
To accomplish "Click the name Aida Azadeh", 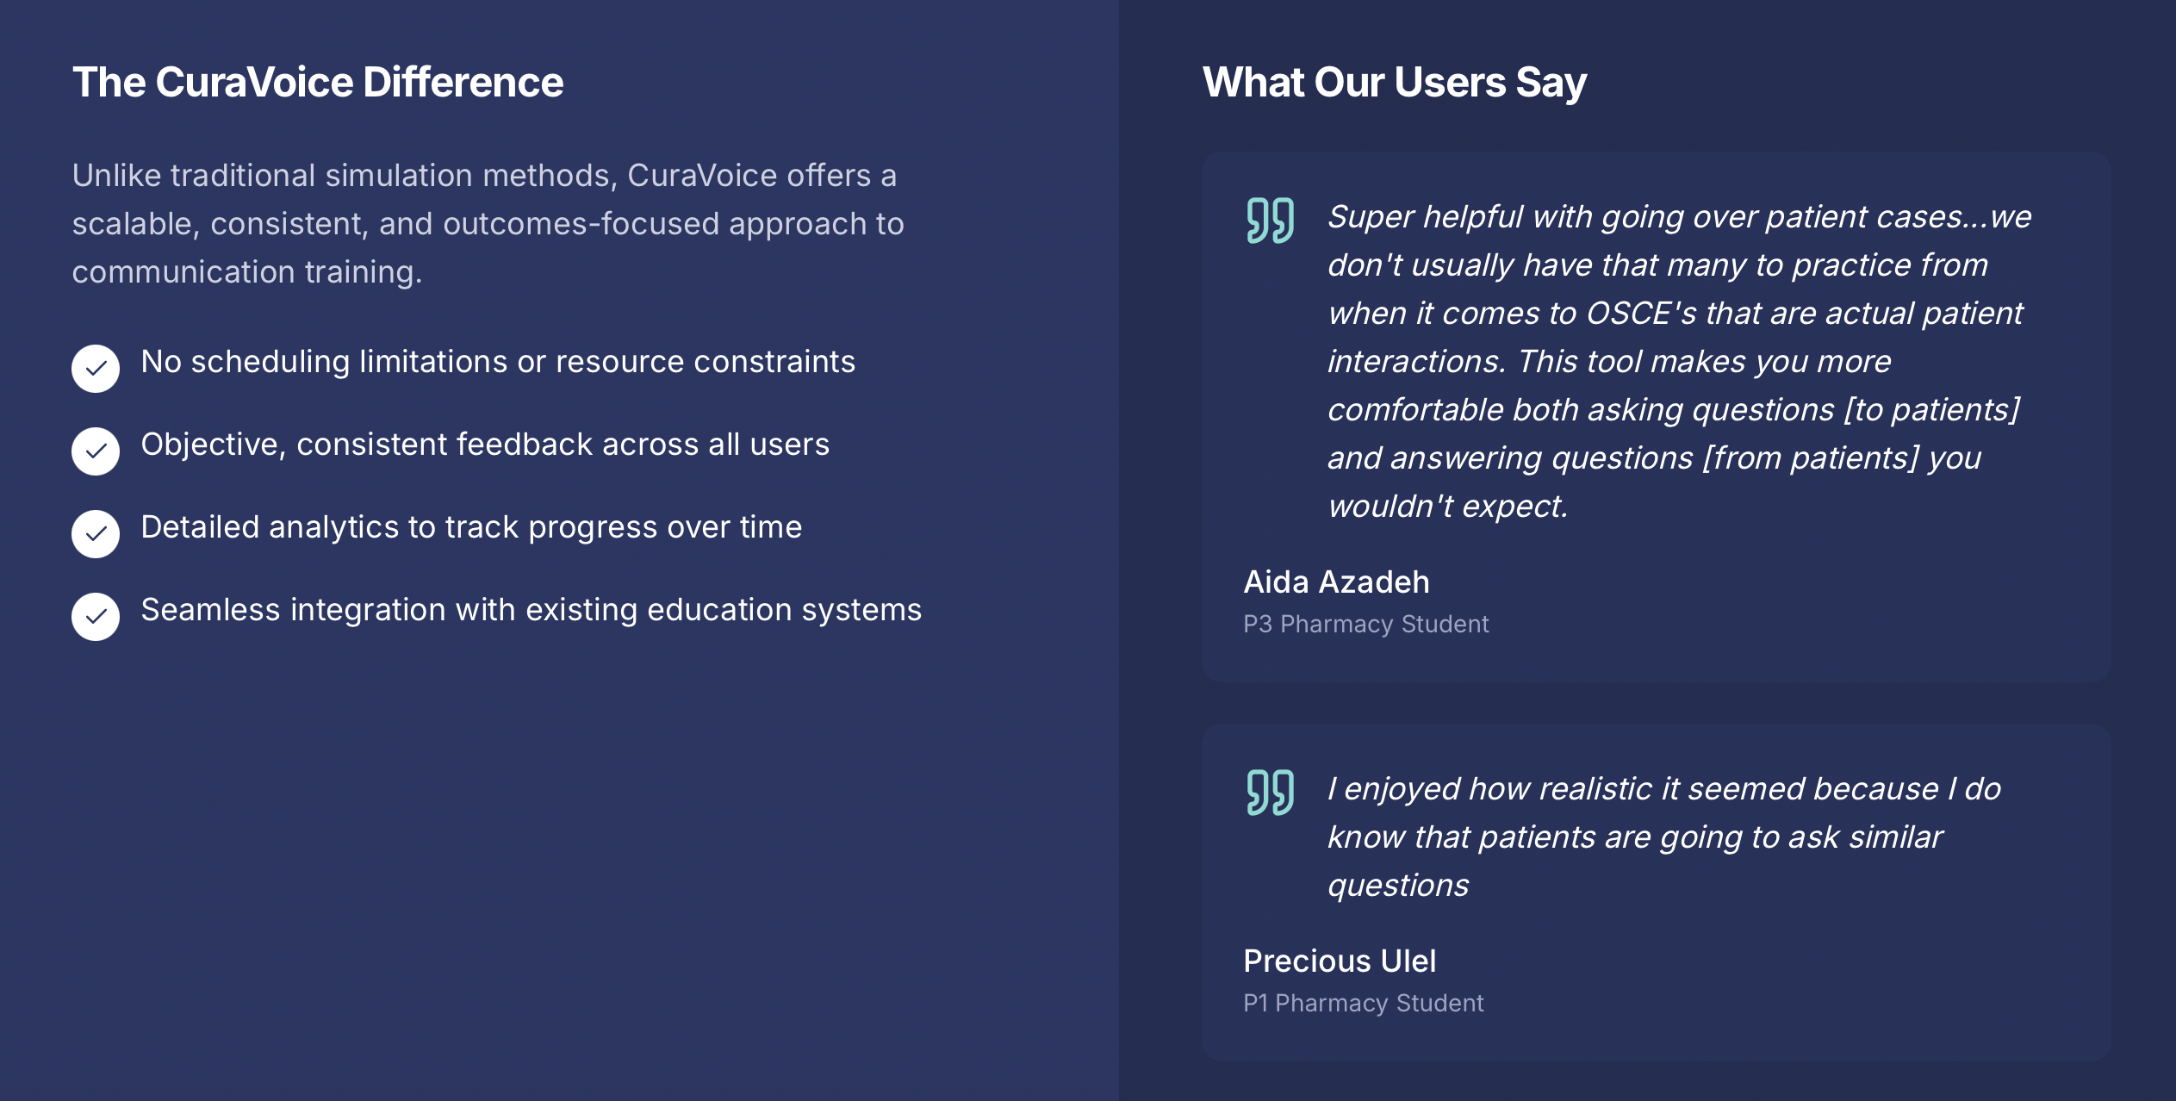I will point(1336,582).
